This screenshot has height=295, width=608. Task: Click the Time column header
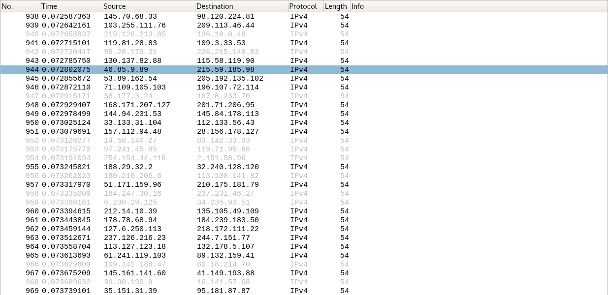click(x=71, y=6)
